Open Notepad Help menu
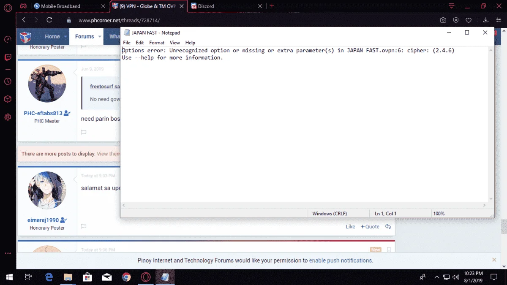The width and height of the screenshot is (507, 285). pos(190,43)
